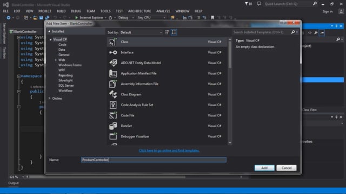The image size is (346, 194).
Task: Click the Cancel button
Action: pyautogui.click(x=287, y=168)
